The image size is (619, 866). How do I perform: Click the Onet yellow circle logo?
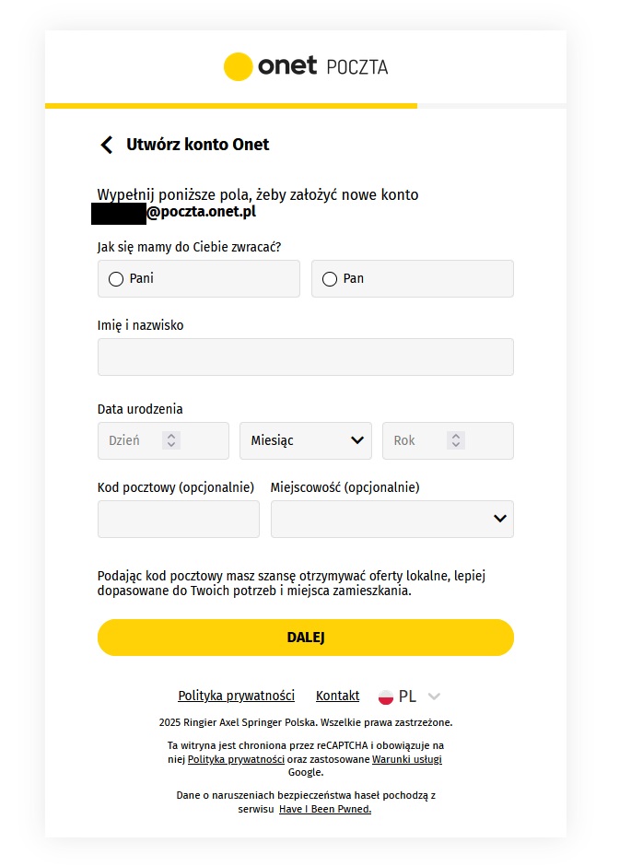(x=239, y=66)
